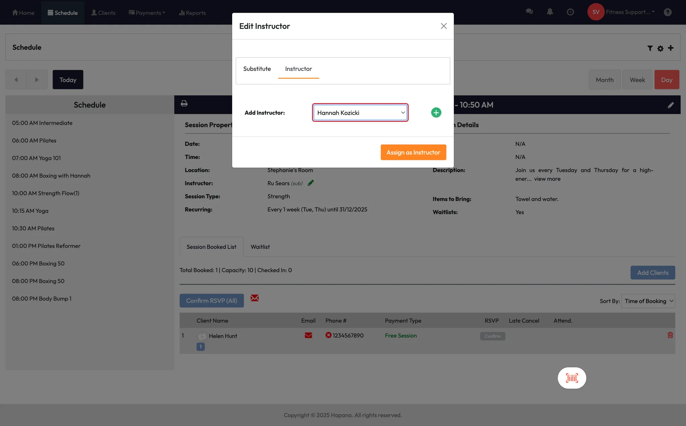Click the print schedule icon
Image resolution: width=686 pixels, height=426 pixels.
184,103
